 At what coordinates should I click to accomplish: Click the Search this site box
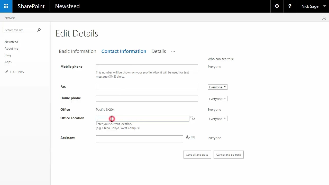pyautogui.click(x=22, y=30)
